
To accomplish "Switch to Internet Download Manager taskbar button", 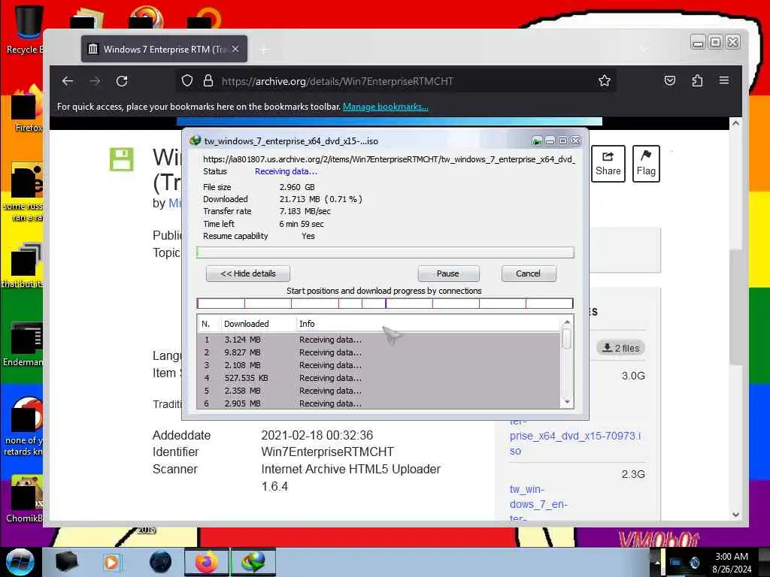I will click(x=253, y=562).
